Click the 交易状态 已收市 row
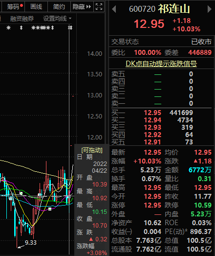This screenshot has width=215, height=256. coord(161,42)
